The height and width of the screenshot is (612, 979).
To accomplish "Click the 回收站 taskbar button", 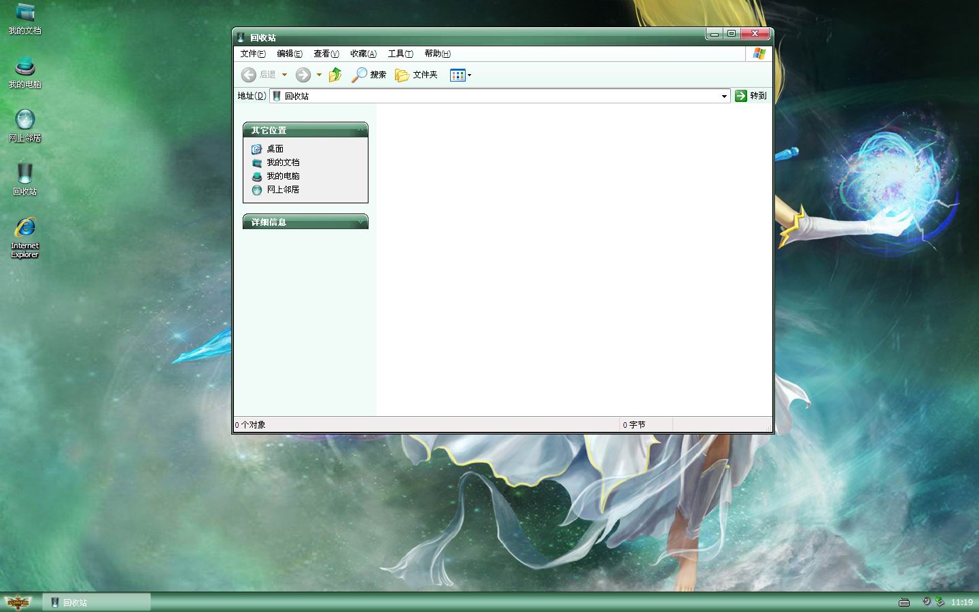I will pos(97,602).
